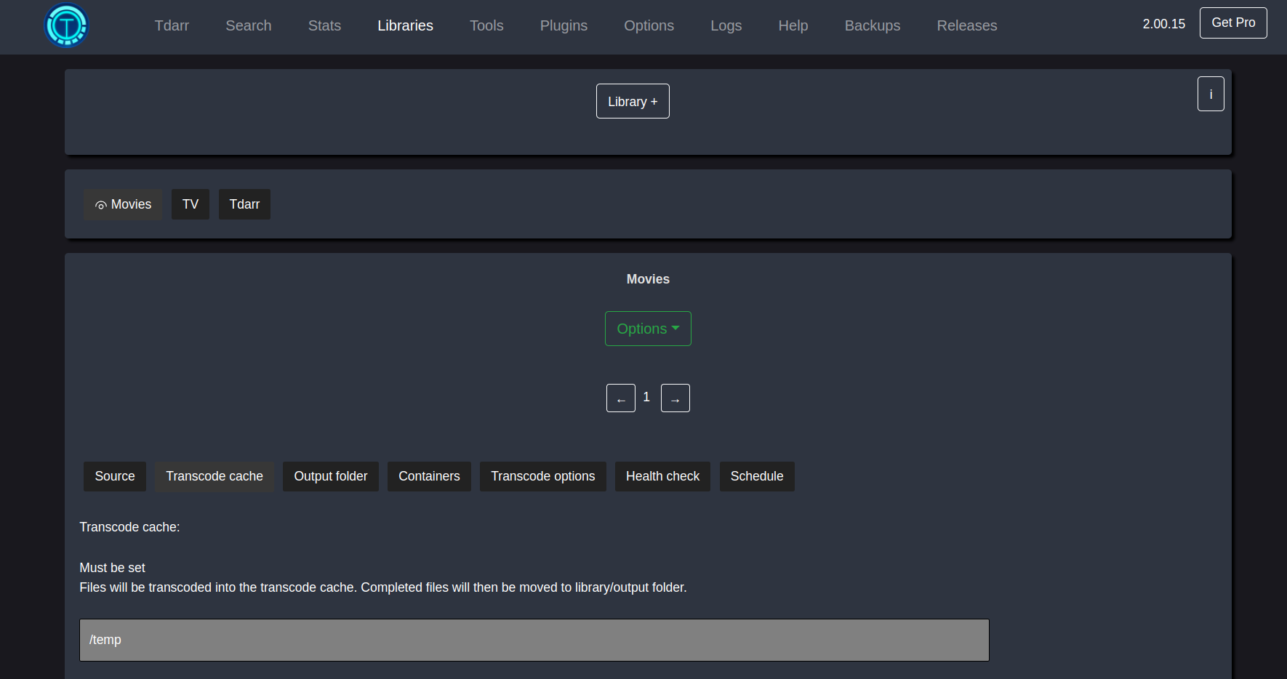Navigate to the Plugins page
This screenshot has height=679, width=1287.
[x=564, y=25]
